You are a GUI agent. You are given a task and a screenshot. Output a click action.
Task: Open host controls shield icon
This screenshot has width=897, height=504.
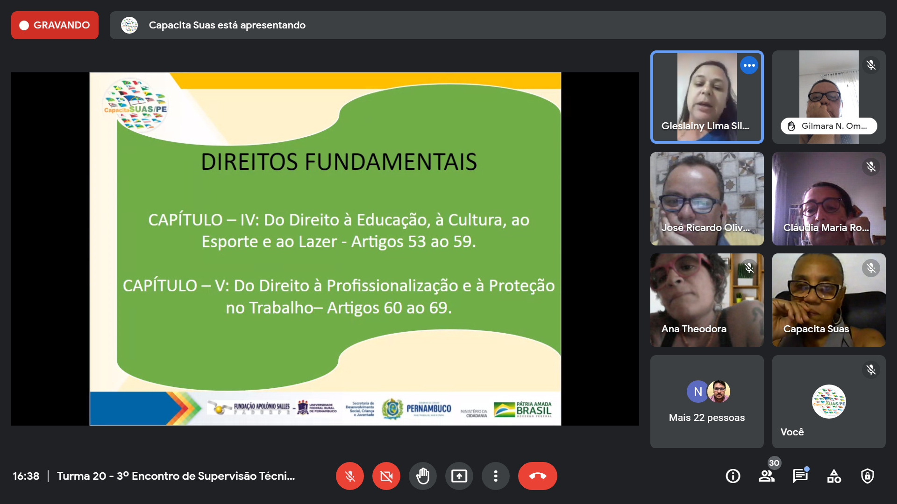[x=867, y=476]
